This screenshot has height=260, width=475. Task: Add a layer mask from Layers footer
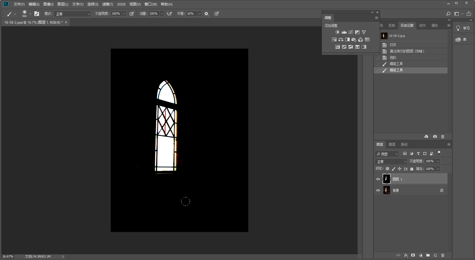[x=413, y=255]
